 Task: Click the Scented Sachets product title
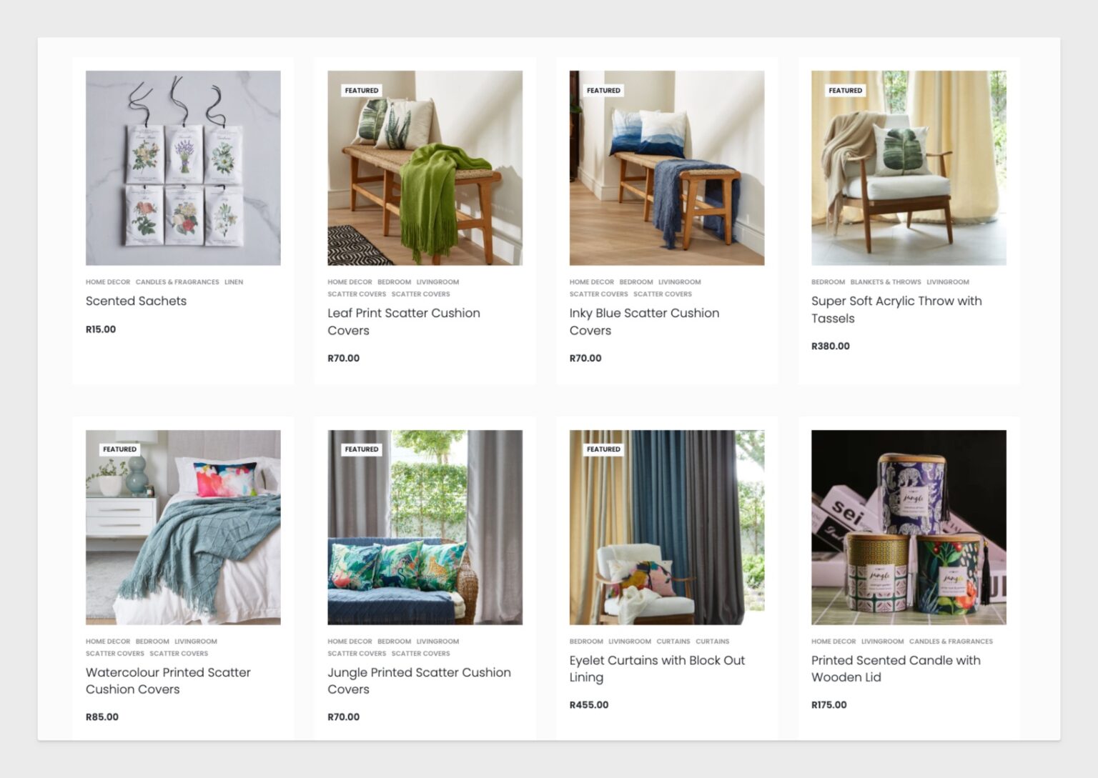(x=136, y=301)
